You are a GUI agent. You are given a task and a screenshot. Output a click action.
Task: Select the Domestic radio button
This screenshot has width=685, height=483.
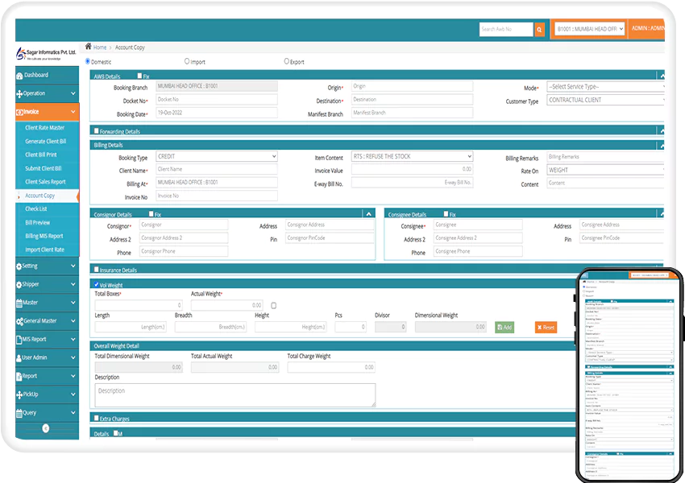pyautogui.click(x=87, y=61)
